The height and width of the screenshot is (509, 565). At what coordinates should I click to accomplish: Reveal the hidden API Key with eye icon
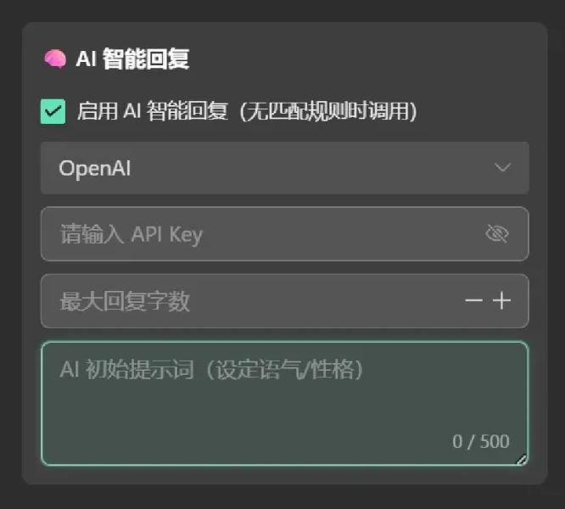pyautogui.click(x=496, y=234)
